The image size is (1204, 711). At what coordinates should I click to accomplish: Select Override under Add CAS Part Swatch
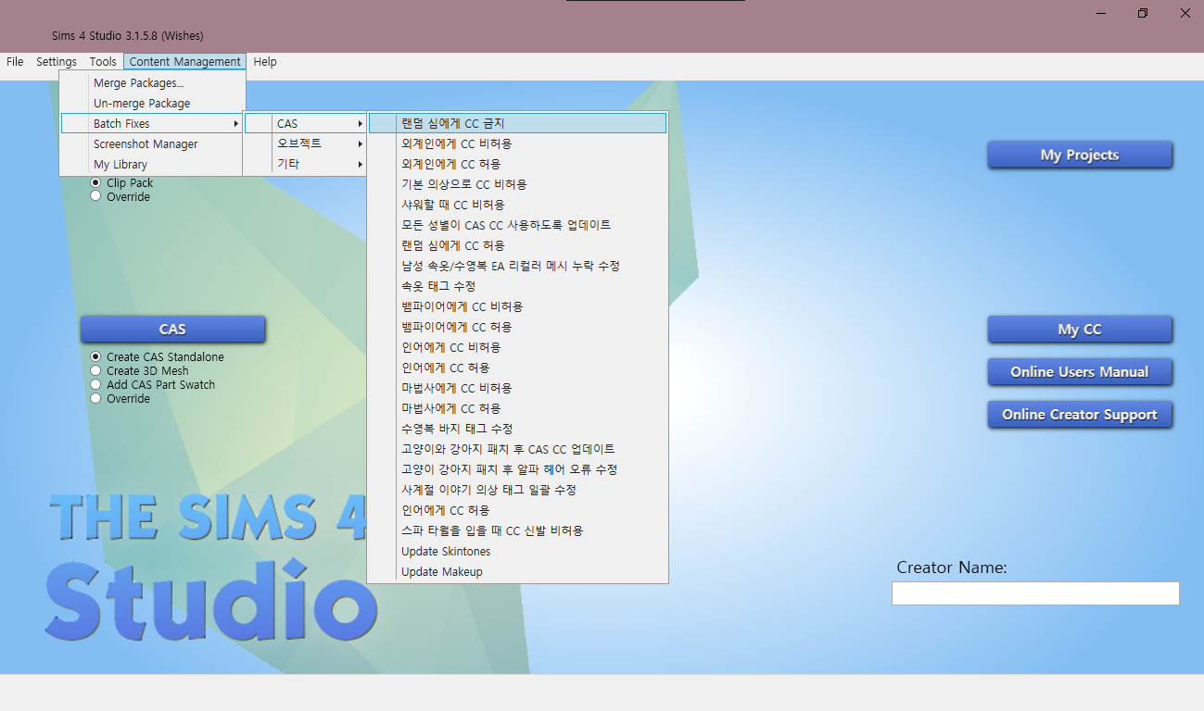pos(95,398)
